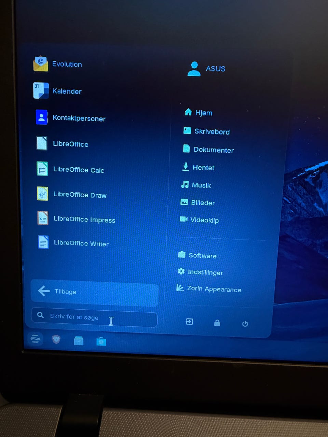328x437 pixels.
Task: Click the Videoklip camera icon
Action: [x=183, y=219]
